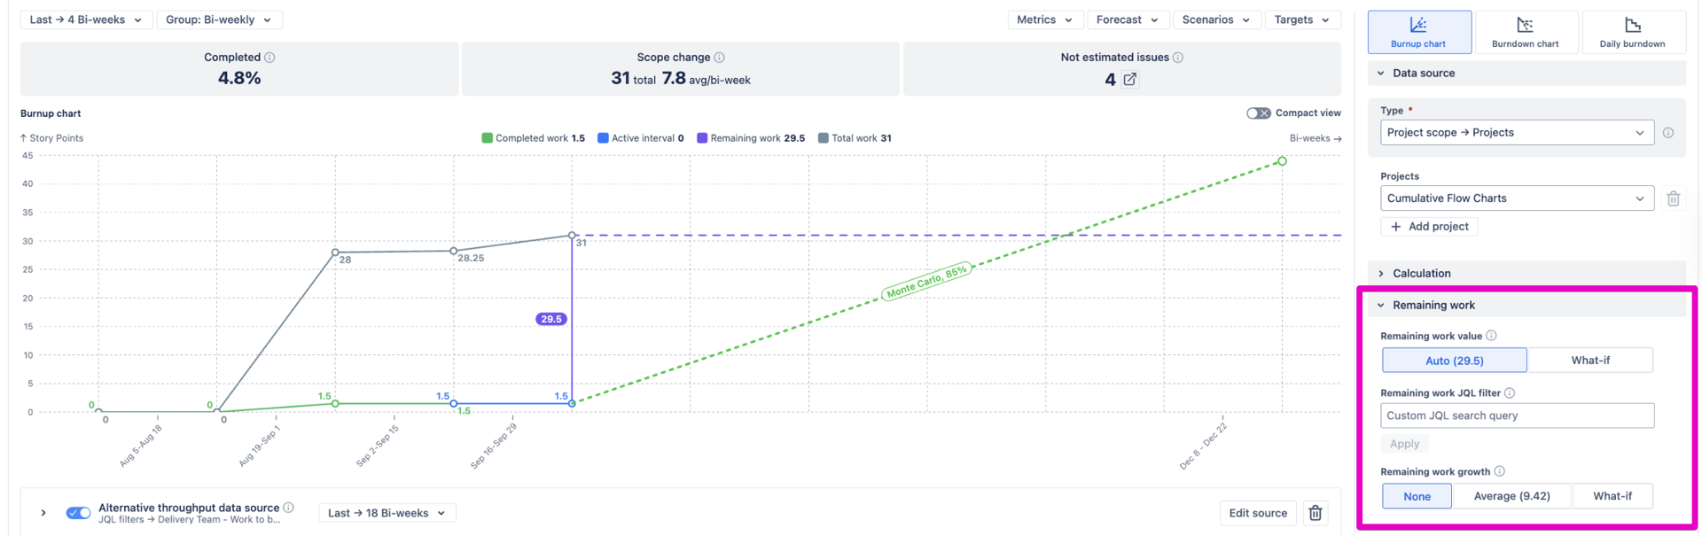
Task: Select None for remaining work growth
Action: coord(1417,496)
